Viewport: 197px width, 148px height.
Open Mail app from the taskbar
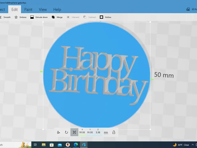click(x=60, y=145)
